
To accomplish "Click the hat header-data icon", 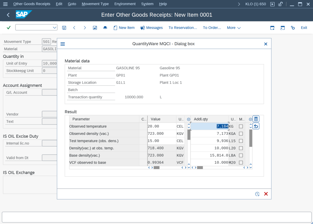I will [105, 28].
